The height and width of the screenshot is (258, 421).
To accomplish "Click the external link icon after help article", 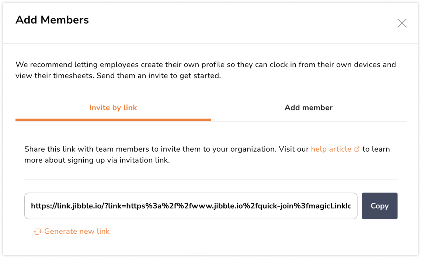I will [x=356, y=149].
